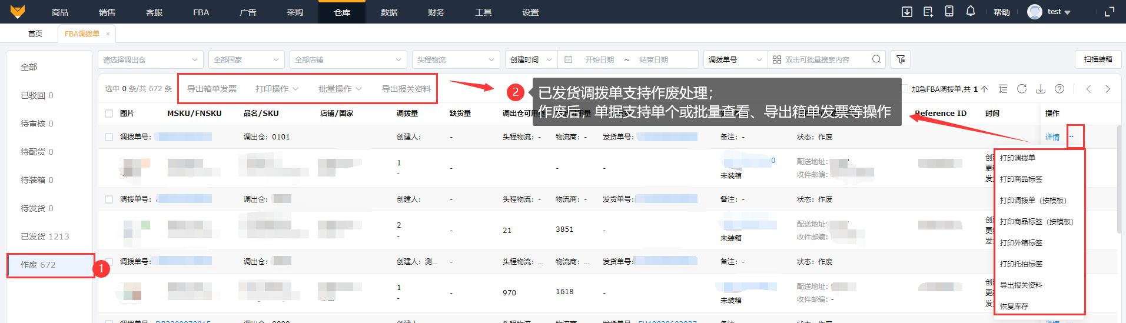1126x323 pixels.
Task: Click 导出箱单发票 button
Action: pos(211,89)
